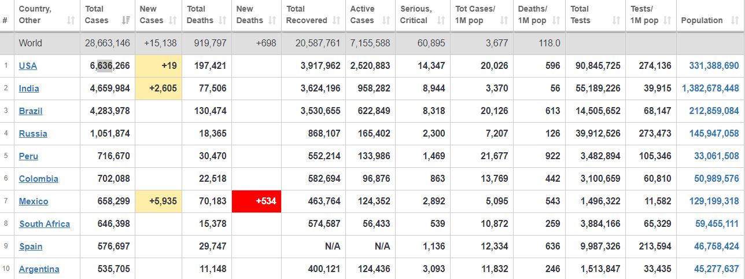Sort by Total Tests arrow icon
This screenshot has height=279, width=745.
[x=616, y=20]
